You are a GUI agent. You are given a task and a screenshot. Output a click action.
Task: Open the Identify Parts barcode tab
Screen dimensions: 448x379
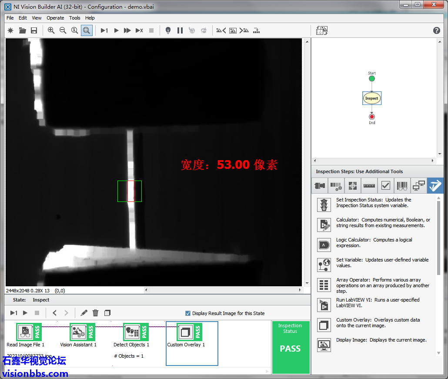(402, 186)
